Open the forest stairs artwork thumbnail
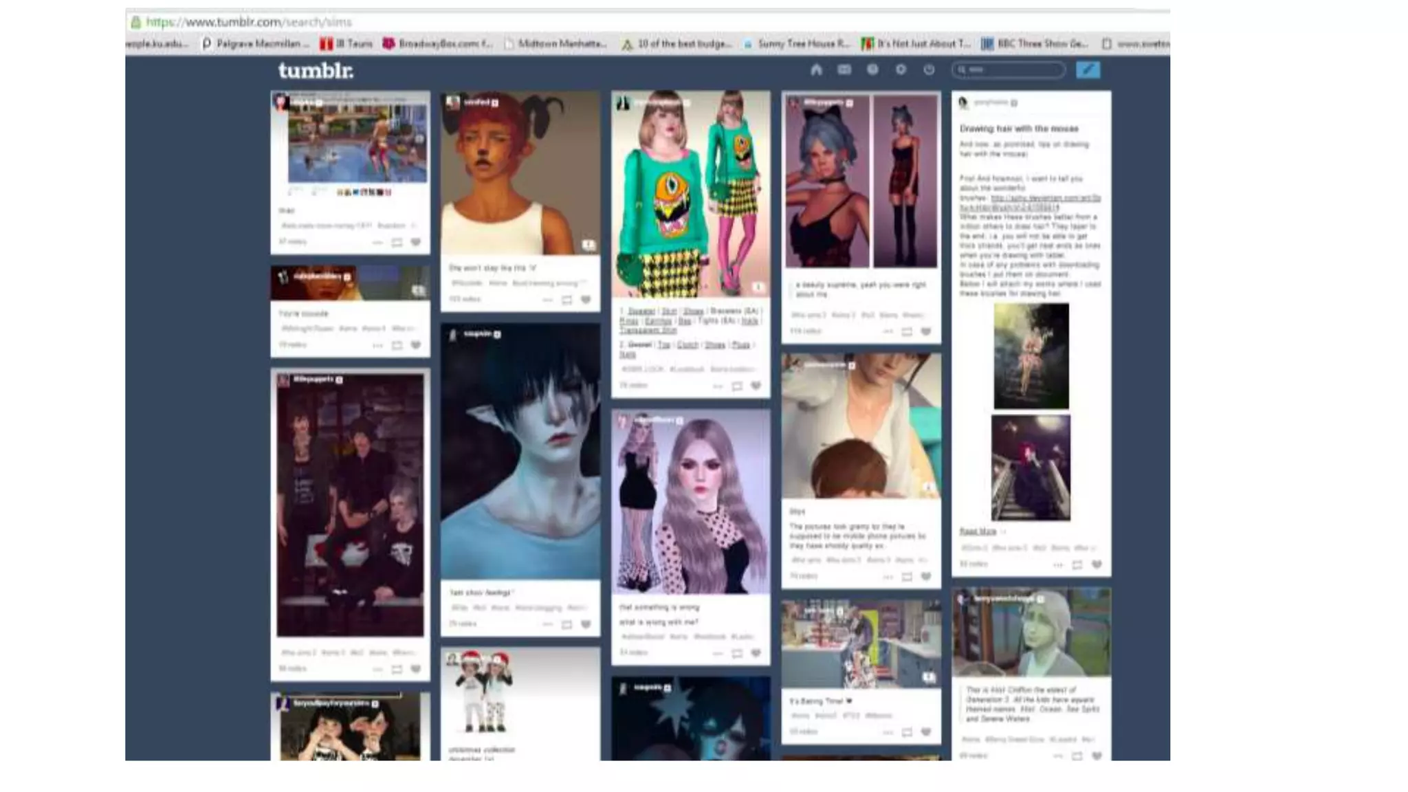 pos(1031,356)
